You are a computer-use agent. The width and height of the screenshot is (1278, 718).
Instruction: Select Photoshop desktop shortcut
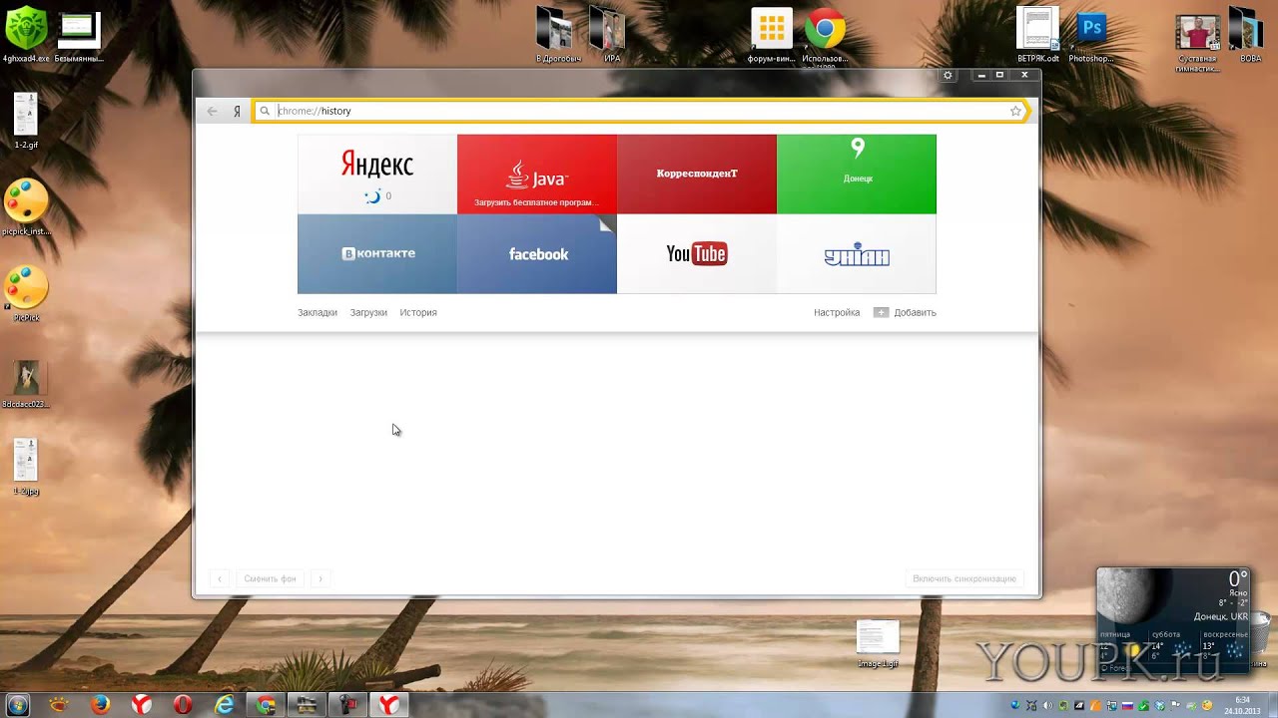[x=1090, y=35]
